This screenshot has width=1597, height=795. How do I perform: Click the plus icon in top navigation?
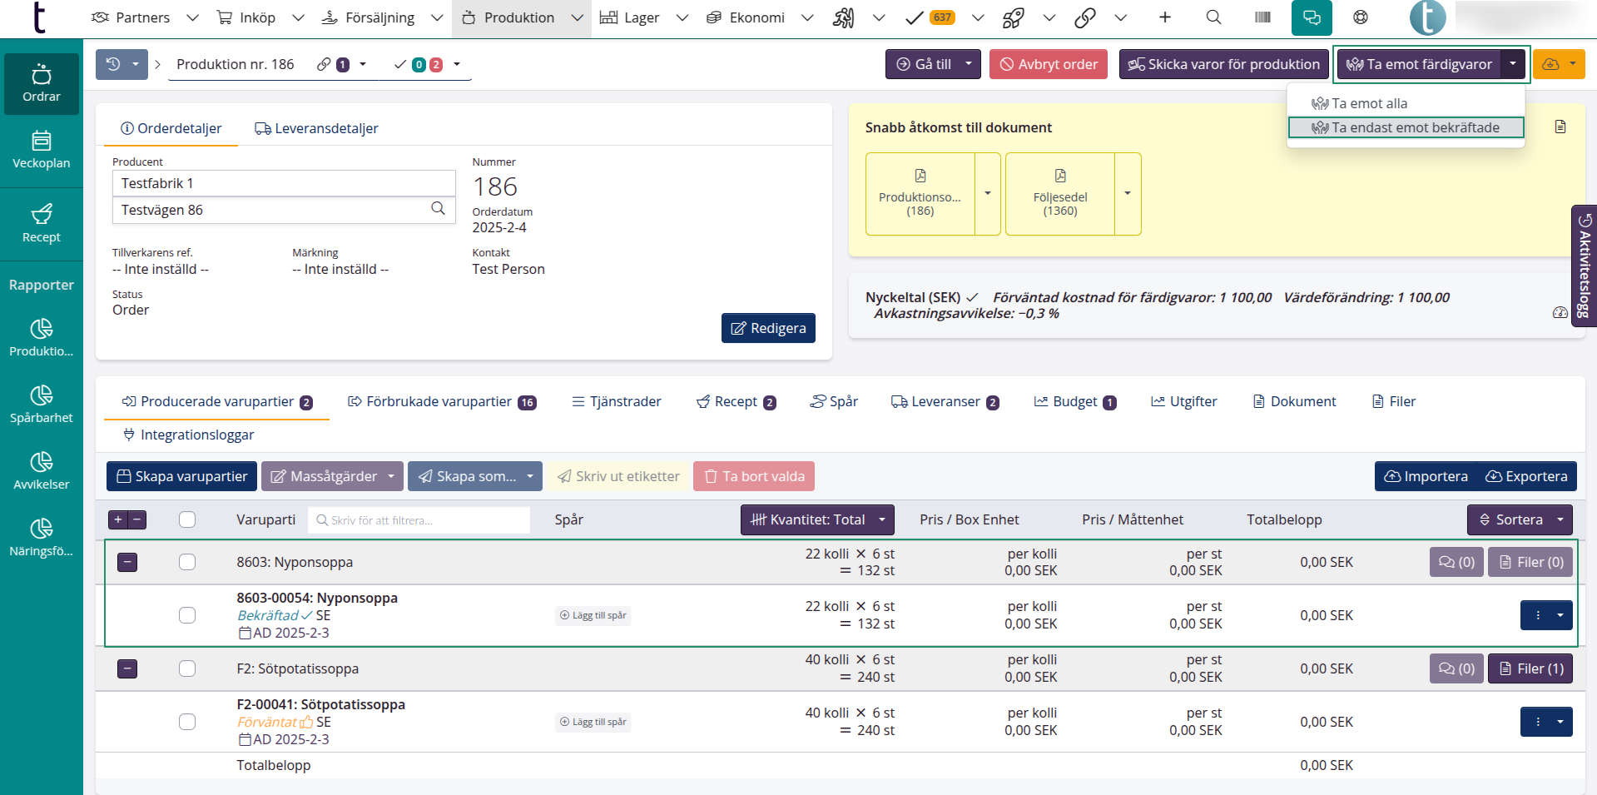tap(1165, 17)
